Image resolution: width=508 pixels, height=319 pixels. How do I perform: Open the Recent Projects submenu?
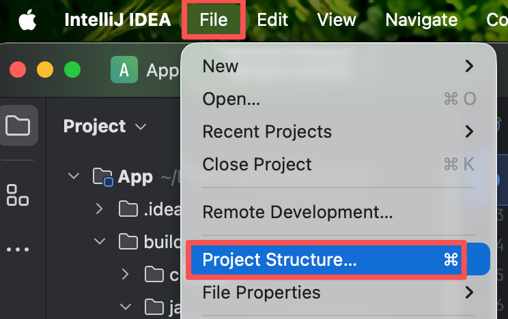[267, 132]
